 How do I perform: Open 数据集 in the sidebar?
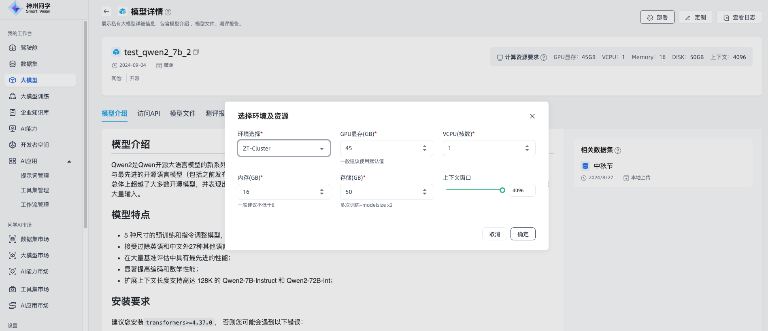coord(29,64)
